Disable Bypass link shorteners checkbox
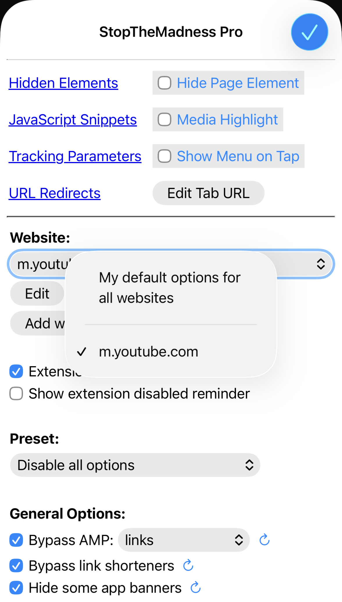342x602 pixels. [16, 566]
